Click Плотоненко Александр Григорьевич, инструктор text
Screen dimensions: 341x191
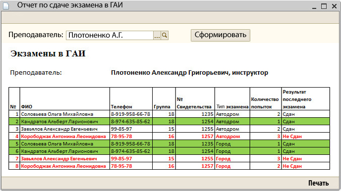[x=189, y=73]
